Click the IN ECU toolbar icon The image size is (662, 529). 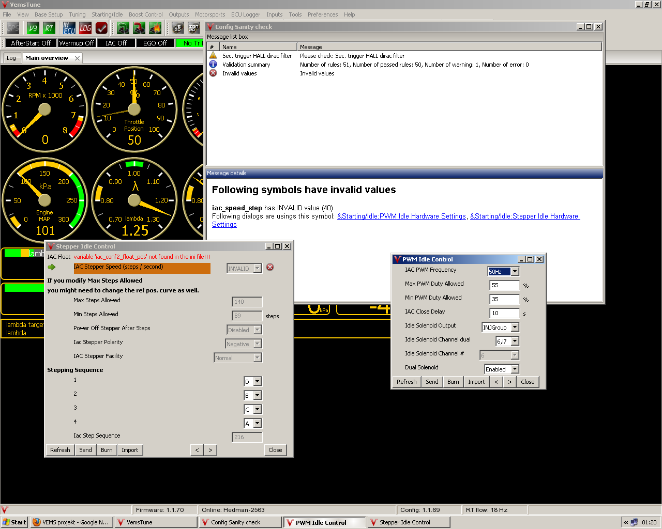click(x=69, y=28)
